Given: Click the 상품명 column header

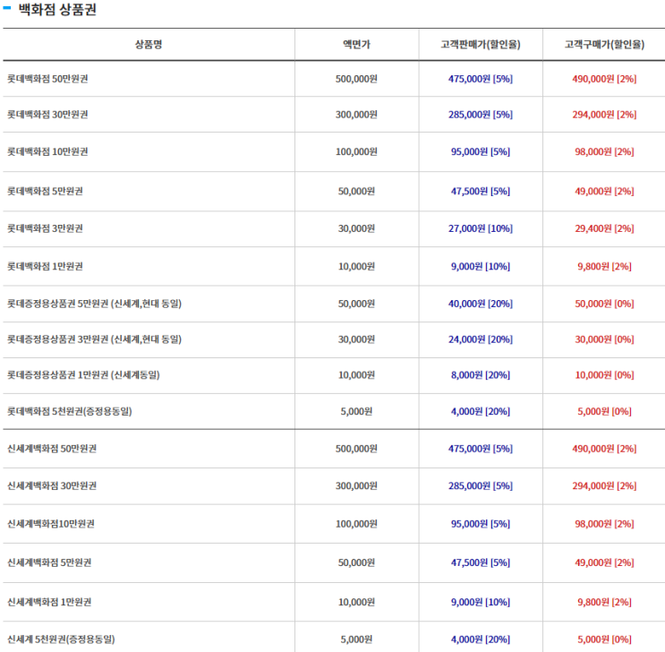Looking at the screenshot, I should (149, 45).
